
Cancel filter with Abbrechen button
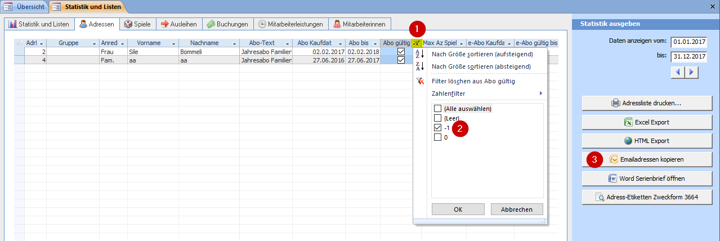[517, 209]
